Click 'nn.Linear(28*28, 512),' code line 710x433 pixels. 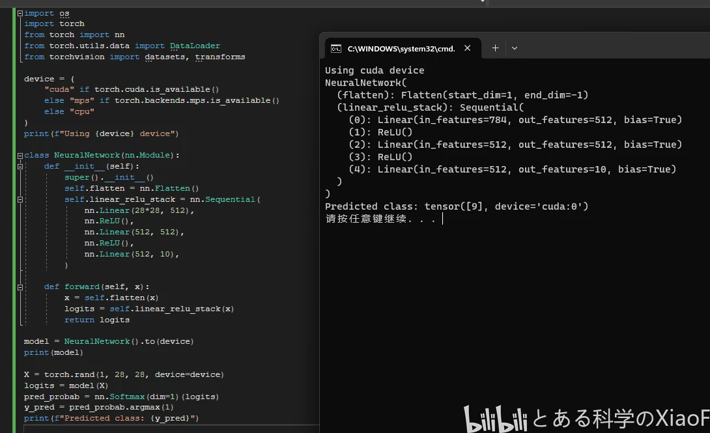pyautogui.click(x=139, y=210)
